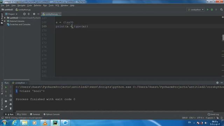224x126 pixels.
Task: Click the Pause Output icon in Run panel
Action: (x=6, y=96)
